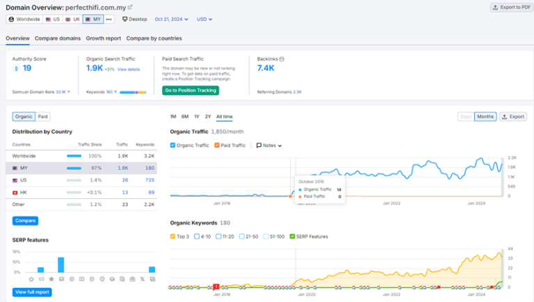This screenshot has height=302, width=534.
Task: Click the Authority Score gauge icon
Action: (x=16, y=68)
